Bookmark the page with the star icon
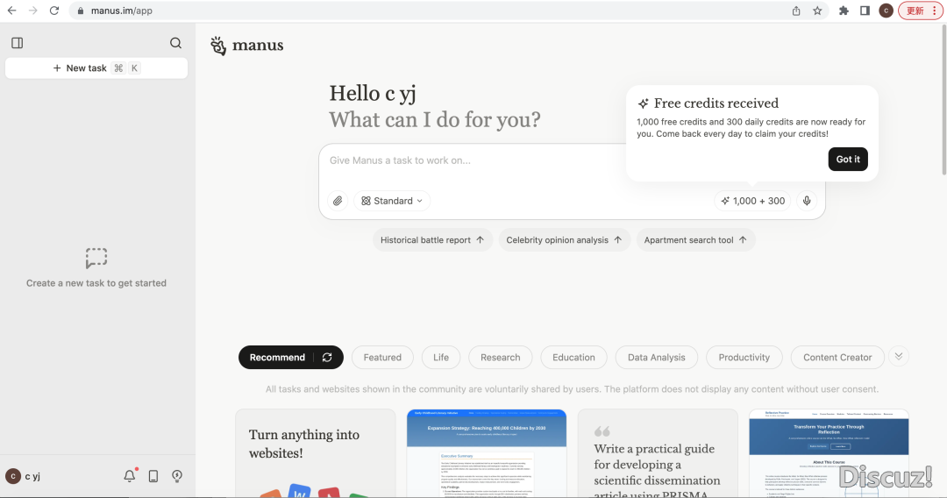 click(x=817, y=11)
